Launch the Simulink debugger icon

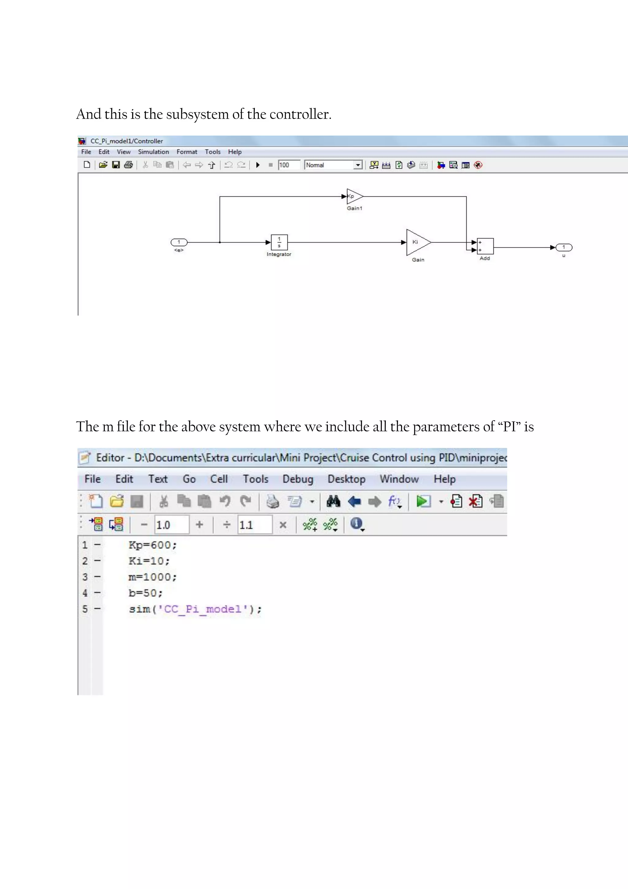[x=478, y=165]
